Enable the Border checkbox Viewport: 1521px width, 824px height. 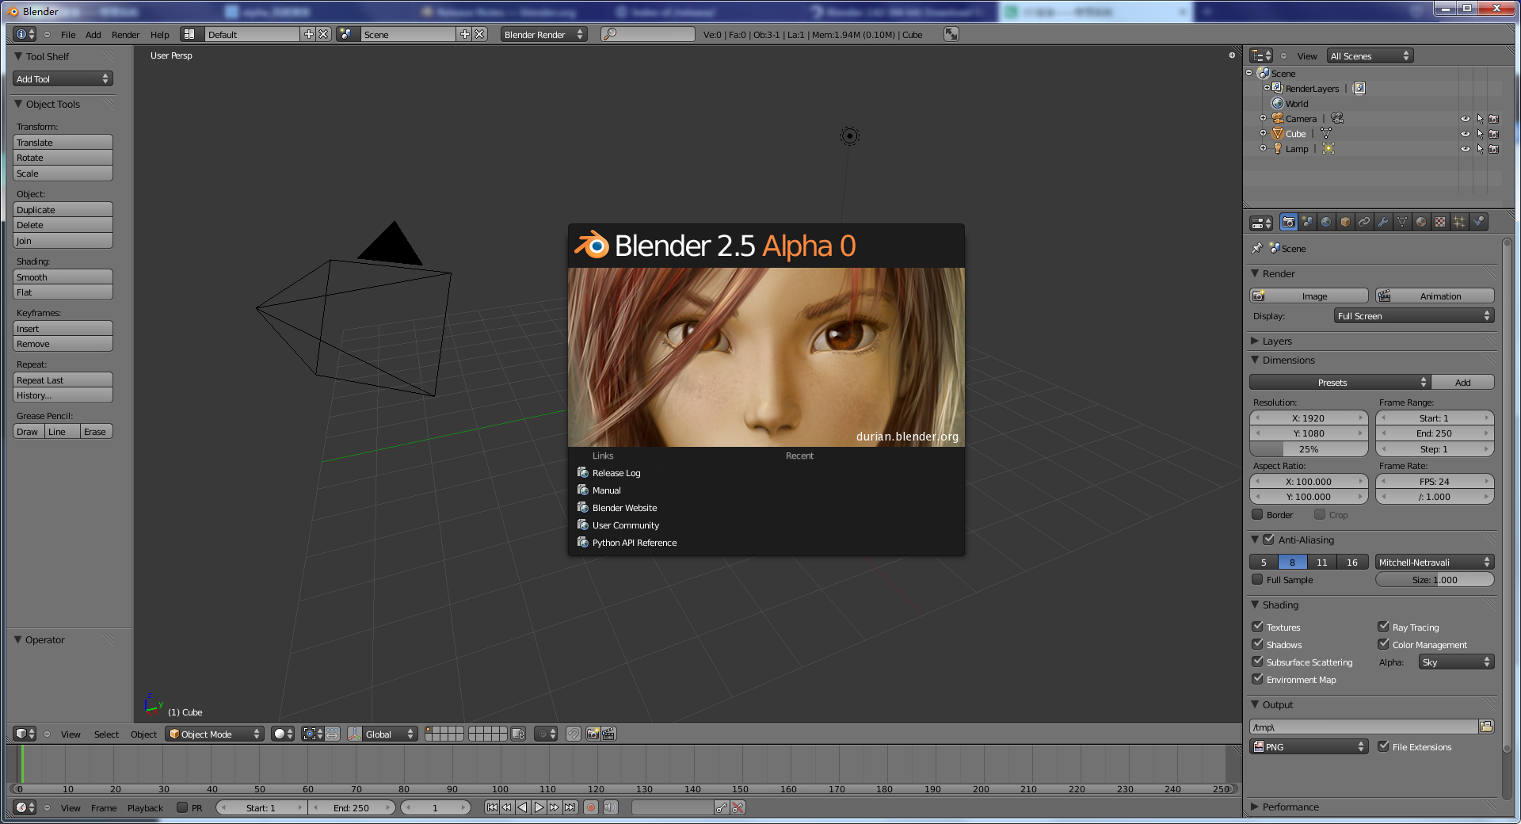(x=1257, y=514)
